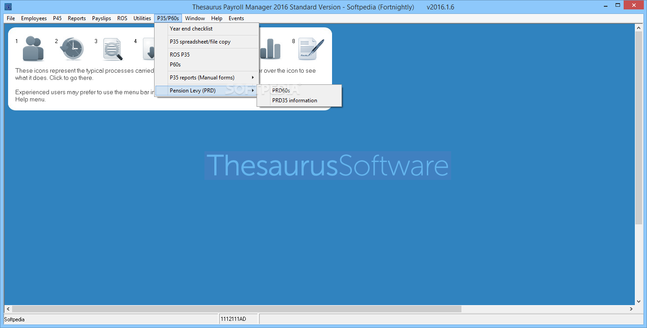
Task: Select Year end checklist
Action: (207, 29)
